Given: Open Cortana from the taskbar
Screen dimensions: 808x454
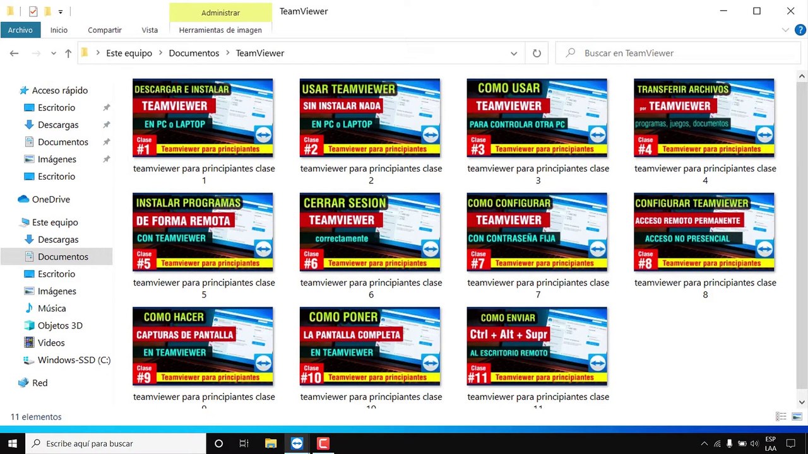Looking at the screenshot, I should [218, 443].
